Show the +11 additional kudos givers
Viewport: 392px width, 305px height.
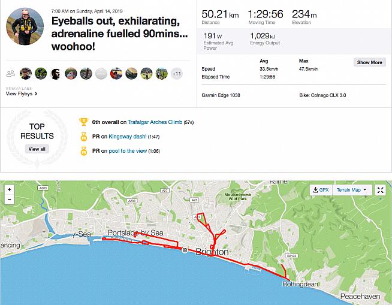(x=177, y=74)
